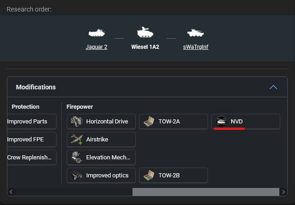Collapse the Modifications section chevron
The height and width of the screenshot is (205, 295).
[x=273, y=87]
